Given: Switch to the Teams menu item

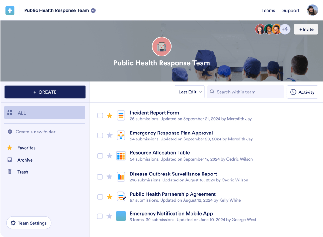Looking at the screenshot, I should click(268, 10).
